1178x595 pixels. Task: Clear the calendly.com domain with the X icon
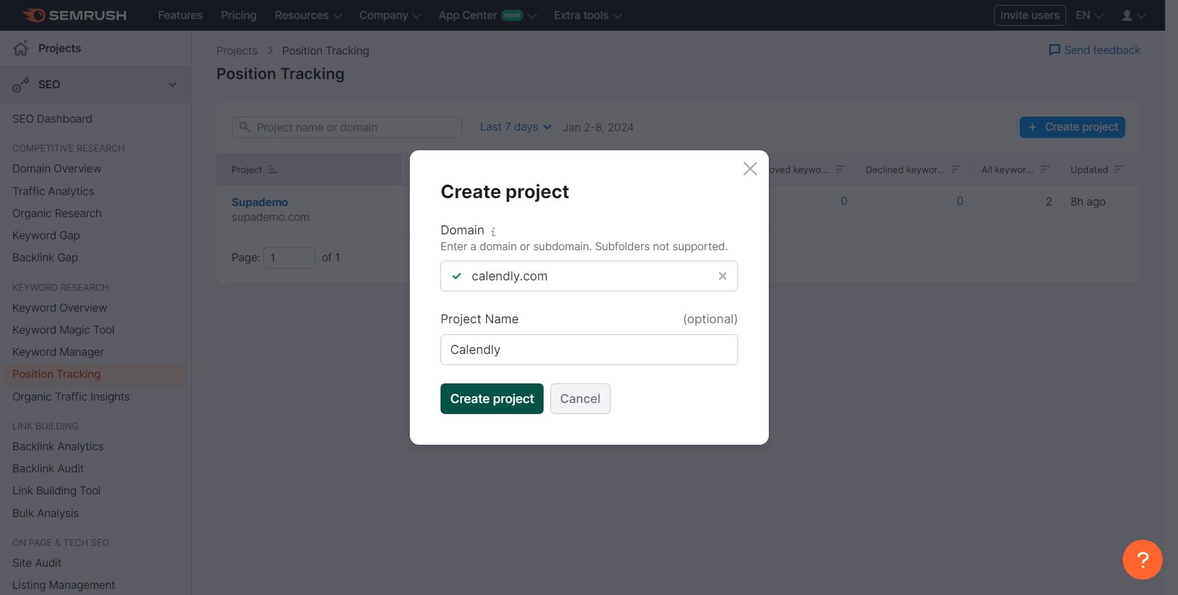coord(722,276)
